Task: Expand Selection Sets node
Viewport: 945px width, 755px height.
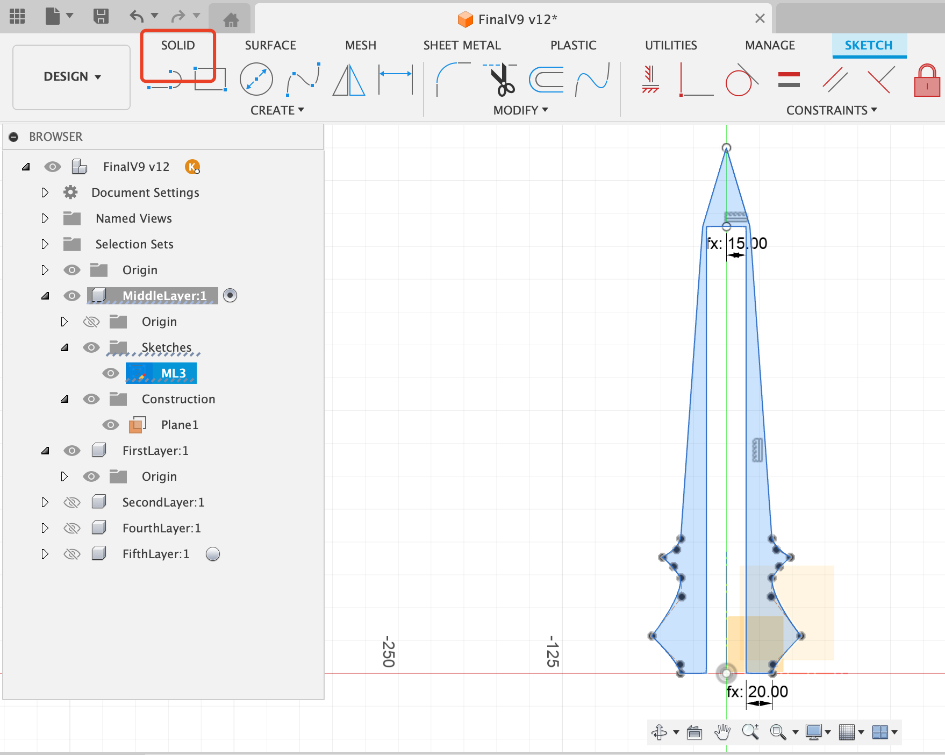Action: (45, 244)
